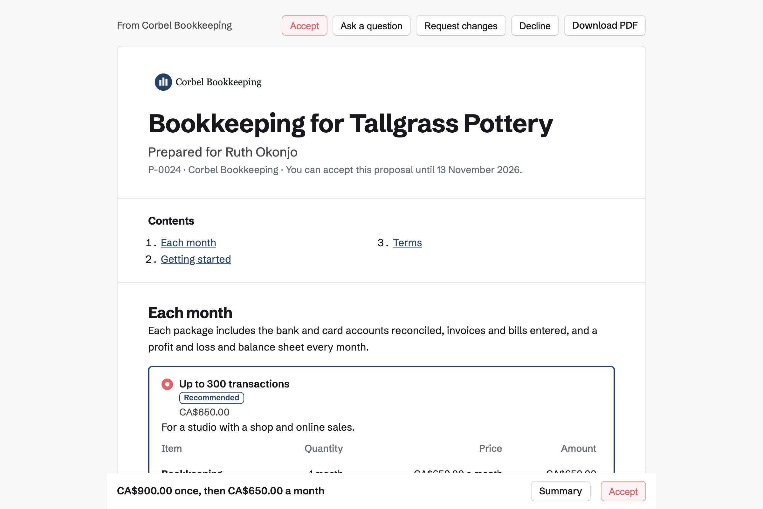Click the 'Each month' section heading
The height and width of the screenshot is (509, 763).
(x=190, y=313)
